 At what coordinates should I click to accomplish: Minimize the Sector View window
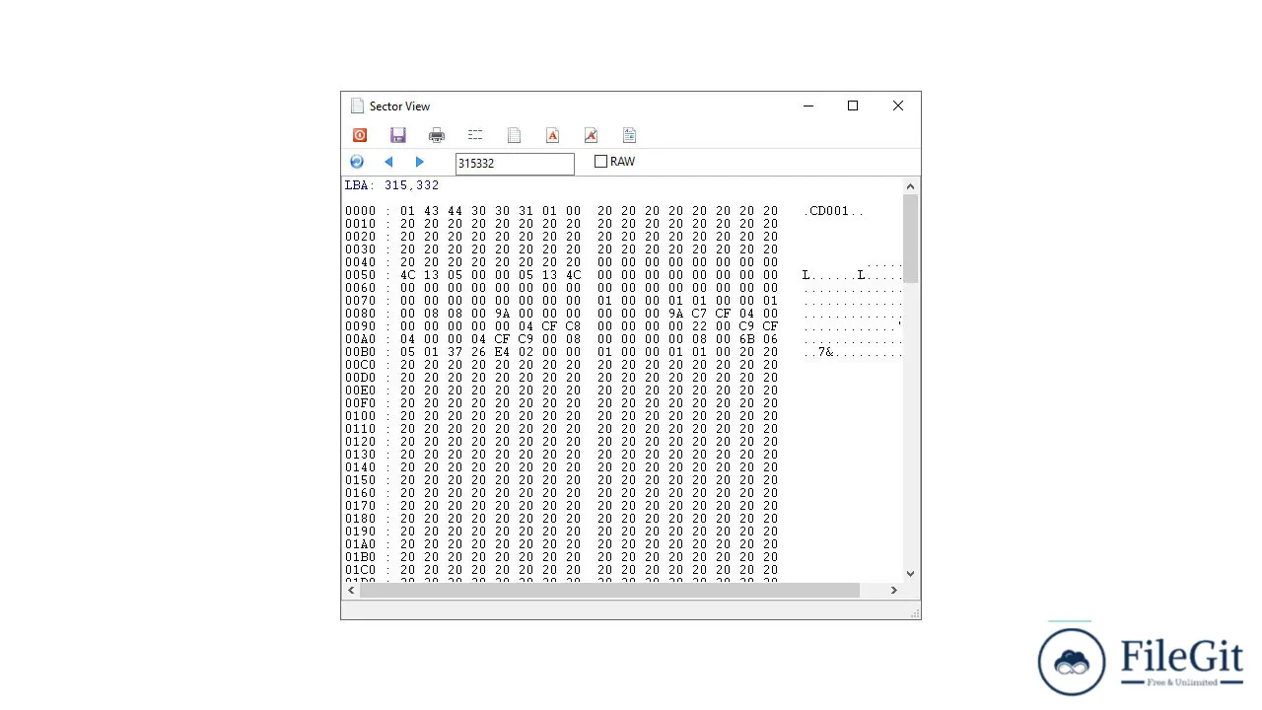(x=808, y=106)
